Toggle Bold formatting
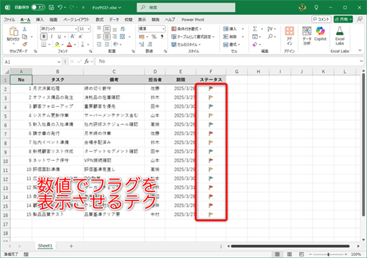The image size is (367, 258). 43,37
